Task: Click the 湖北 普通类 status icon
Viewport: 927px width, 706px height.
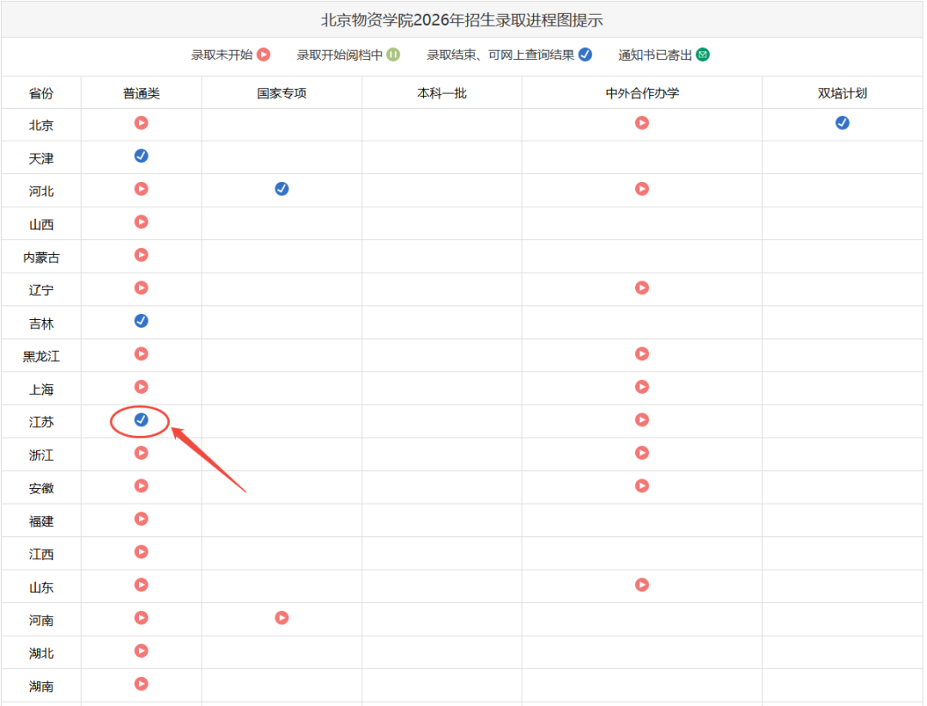Action: (x=142, y=651)
